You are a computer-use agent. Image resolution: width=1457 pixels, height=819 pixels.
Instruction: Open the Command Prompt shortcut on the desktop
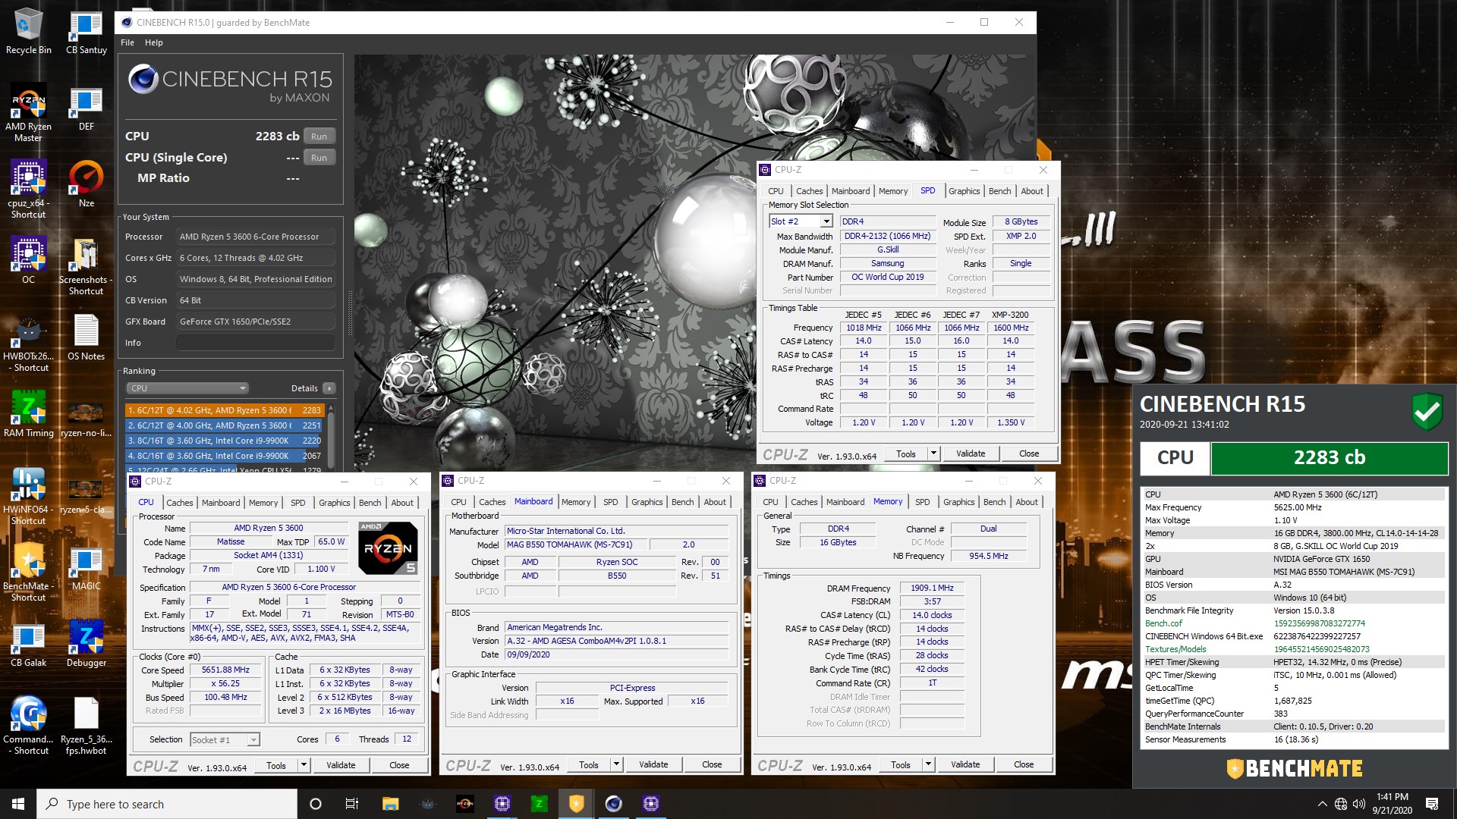pyautogui.click(x=29, y=726)
